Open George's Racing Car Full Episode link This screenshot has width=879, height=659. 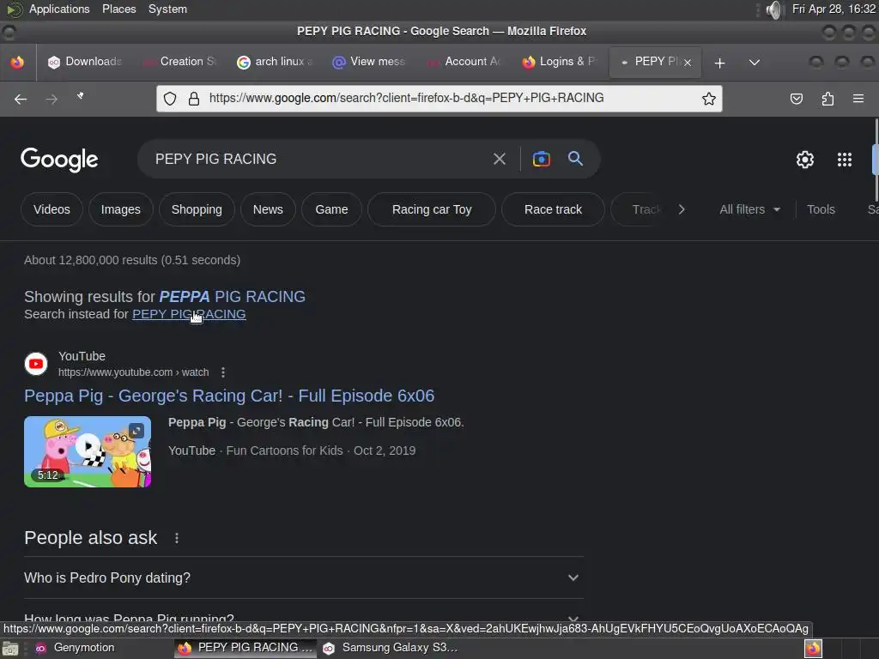(x=229, y=396)
